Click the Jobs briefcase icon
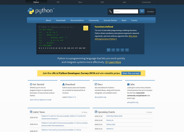 point(128,84)
